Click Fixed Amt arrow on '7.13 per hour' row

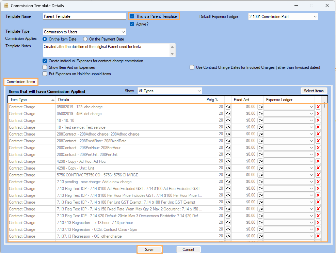point(260,223)
